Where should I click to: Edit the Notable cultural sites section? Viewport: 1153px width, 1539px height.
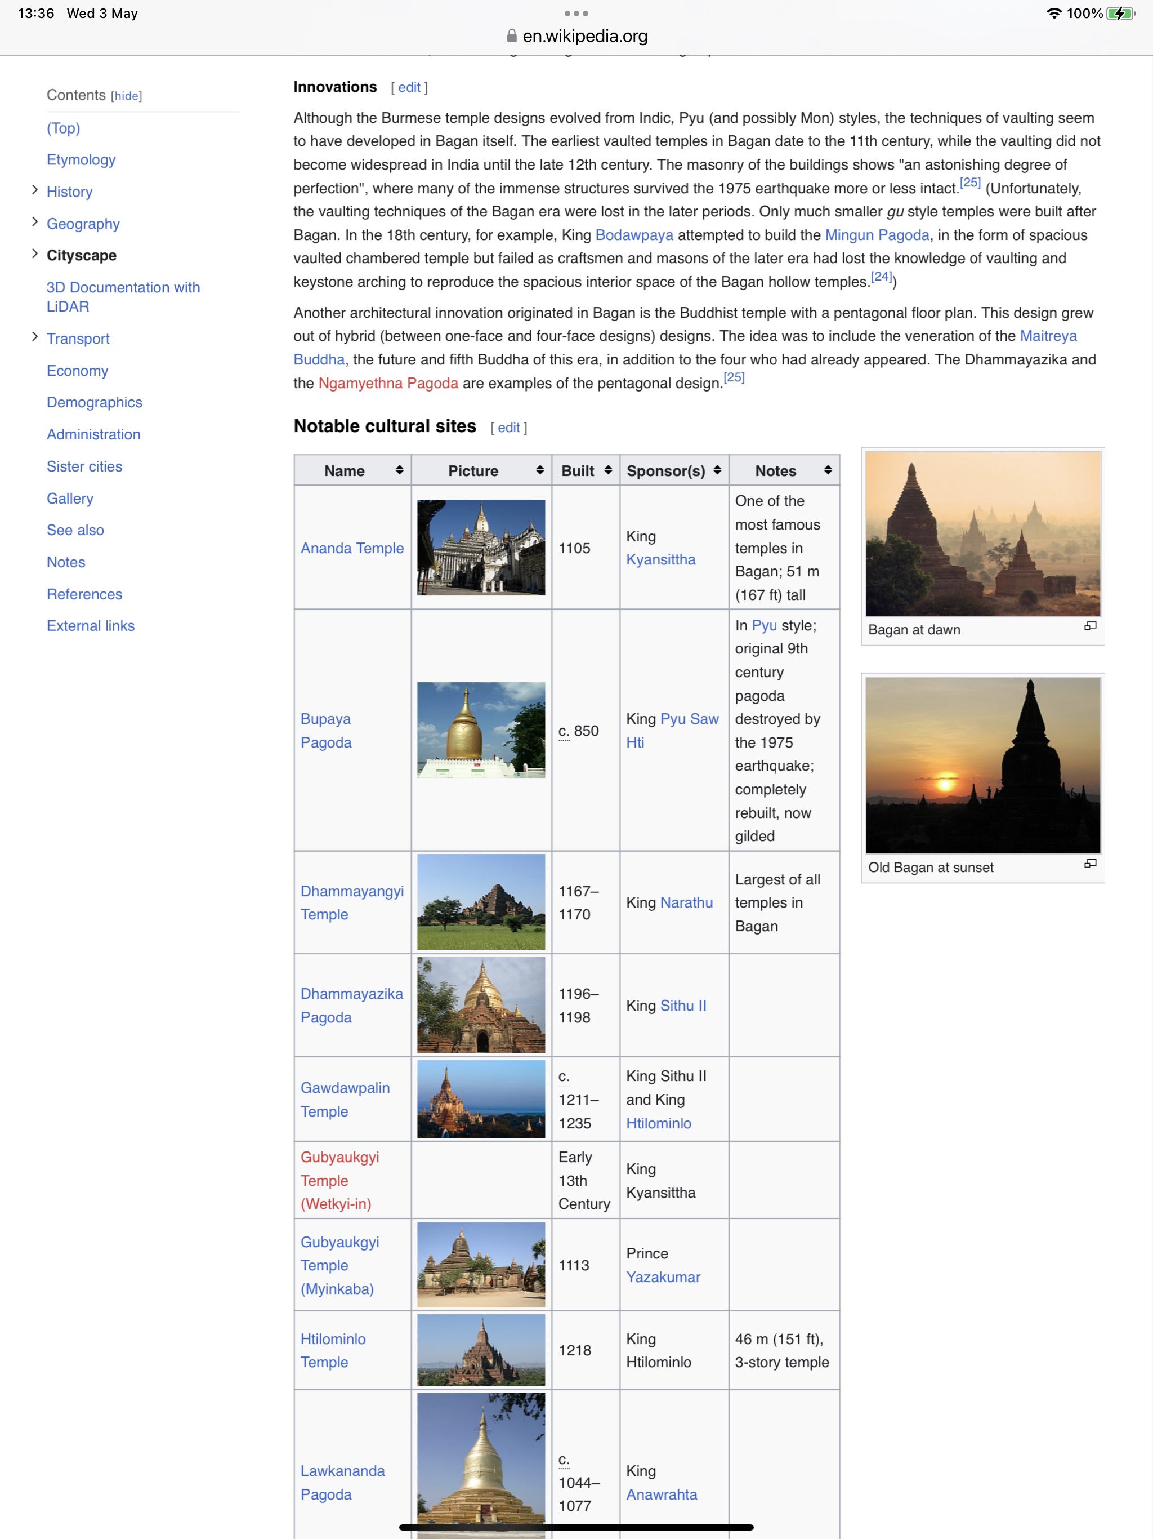click(508, 427)
